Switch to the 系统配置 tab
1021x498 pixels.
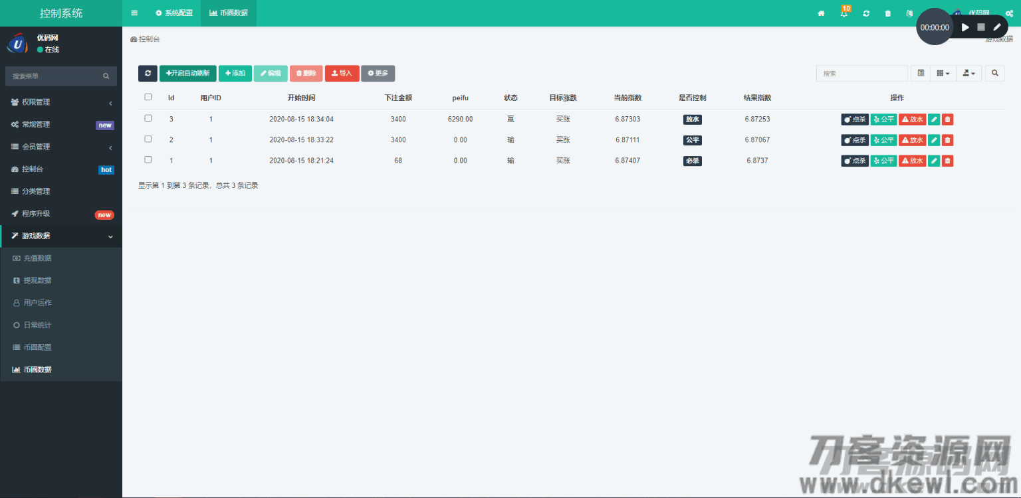(x=174, y=13)
